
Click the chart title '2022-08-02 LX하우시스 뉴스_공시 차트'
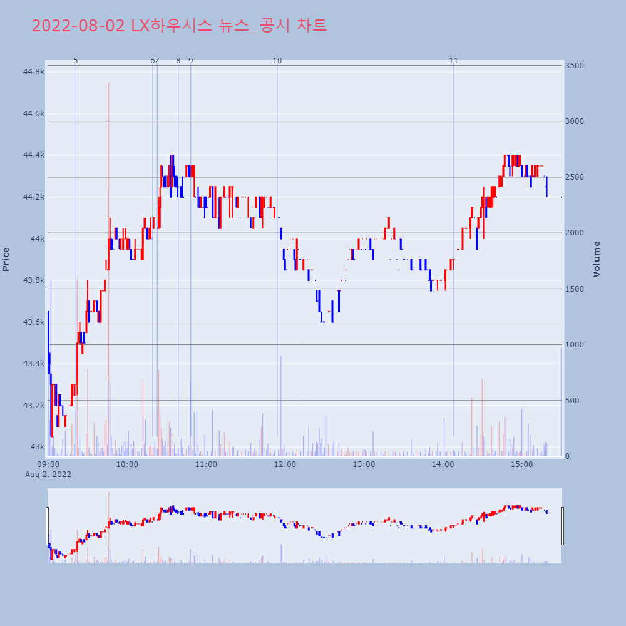tap(179, 26)
